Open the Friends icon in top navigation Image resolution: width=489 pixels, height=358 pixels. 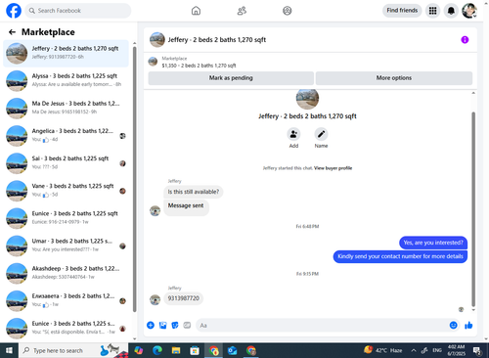(x=242, y=11)
